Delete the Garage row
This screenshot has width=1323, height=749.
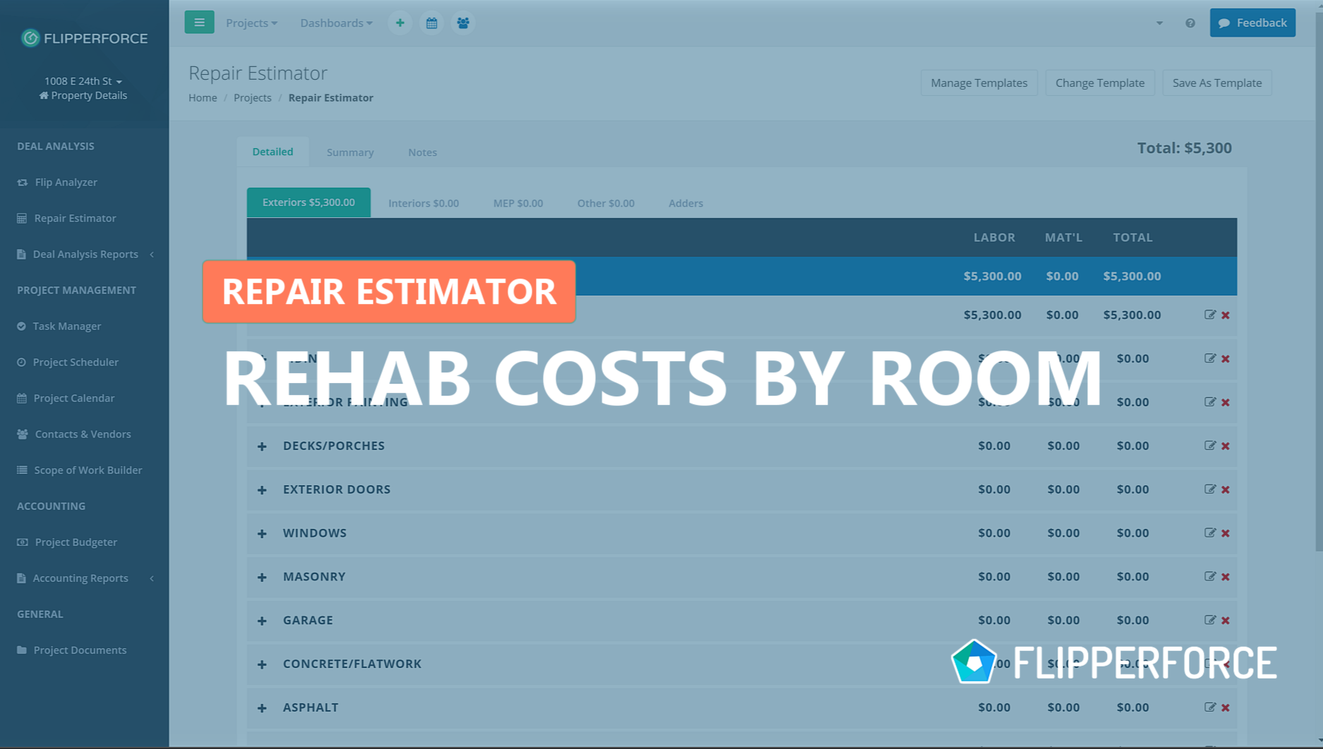coord(1226,621)
